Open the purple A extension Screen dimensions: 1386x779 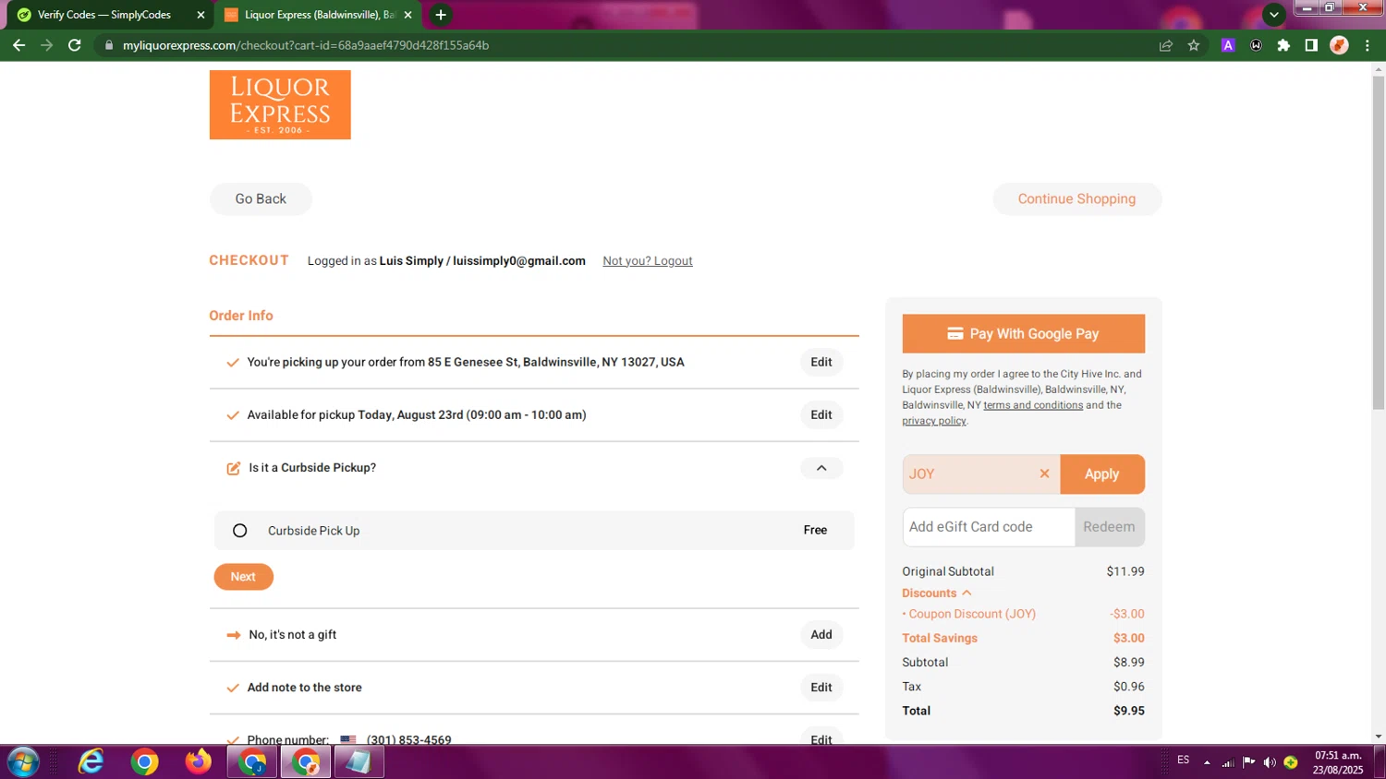(x=1228, y=45)
